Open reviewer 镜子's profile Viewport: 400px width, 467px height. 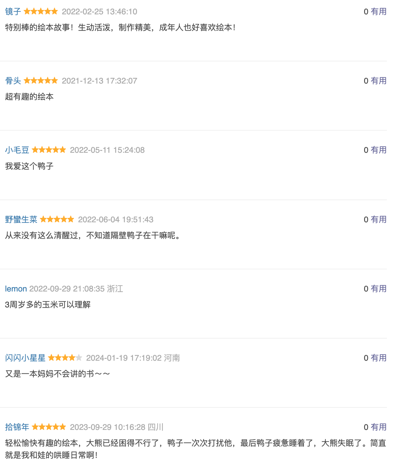click(x=13, y=12)
